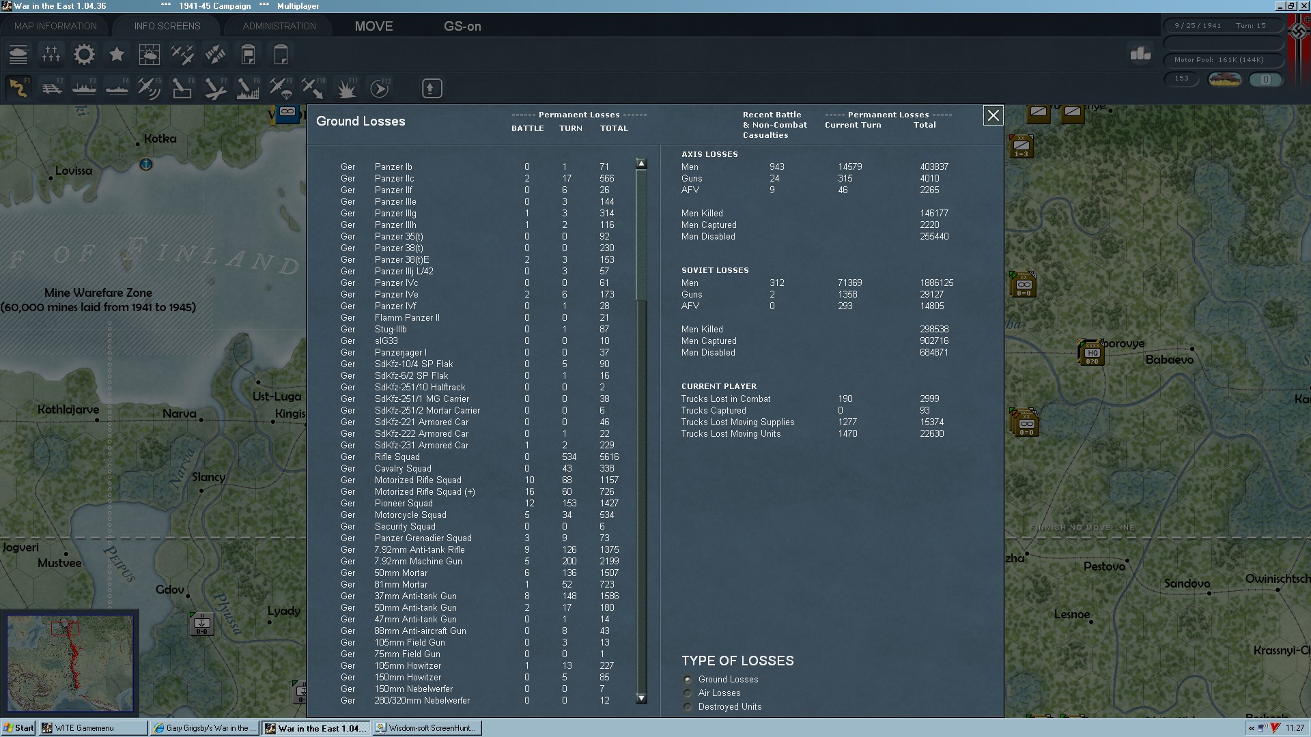
Task: Select the F9 air transport mode
Action: click(x=281, y=88)
